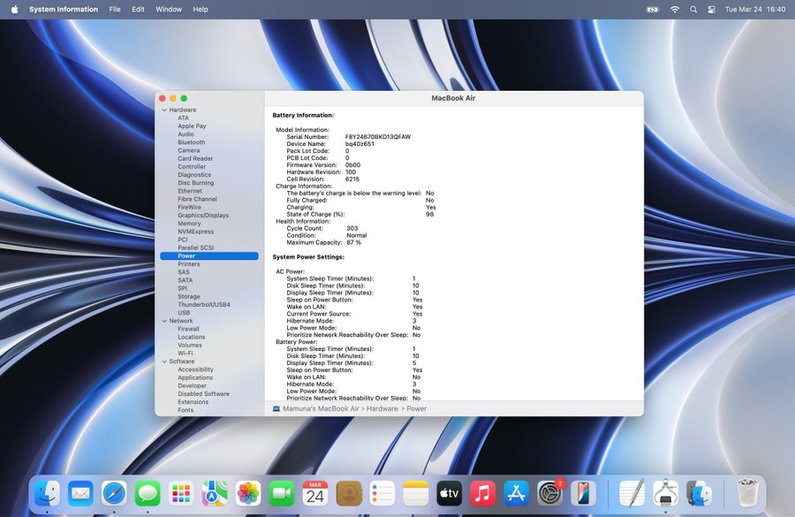Open Finder from the dock

pyautogui.click(x=47, y=493)
